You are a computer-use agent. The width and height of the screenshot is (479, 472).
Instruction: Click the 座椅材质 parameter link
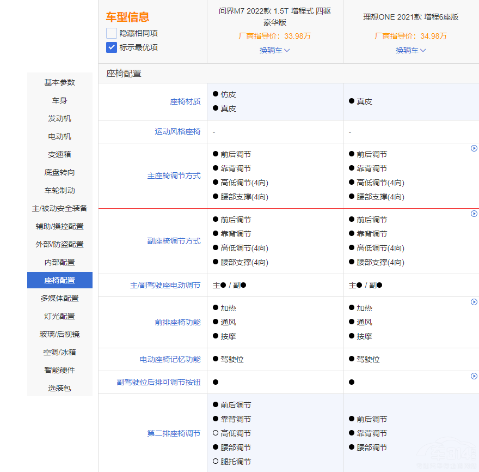click(x=185, y=101)
